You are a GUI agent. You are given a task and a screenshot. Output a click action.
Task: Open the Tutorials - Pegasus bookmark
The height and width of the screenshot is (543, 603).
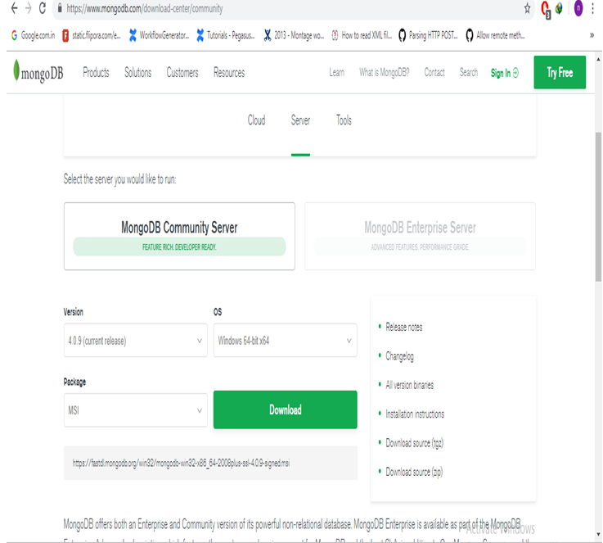tap(225, 35)
